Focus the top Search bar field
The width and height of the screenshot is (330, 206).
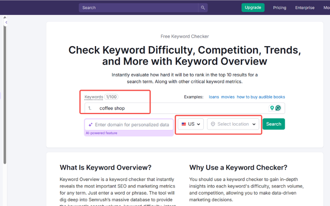click(x=138, y=7)
